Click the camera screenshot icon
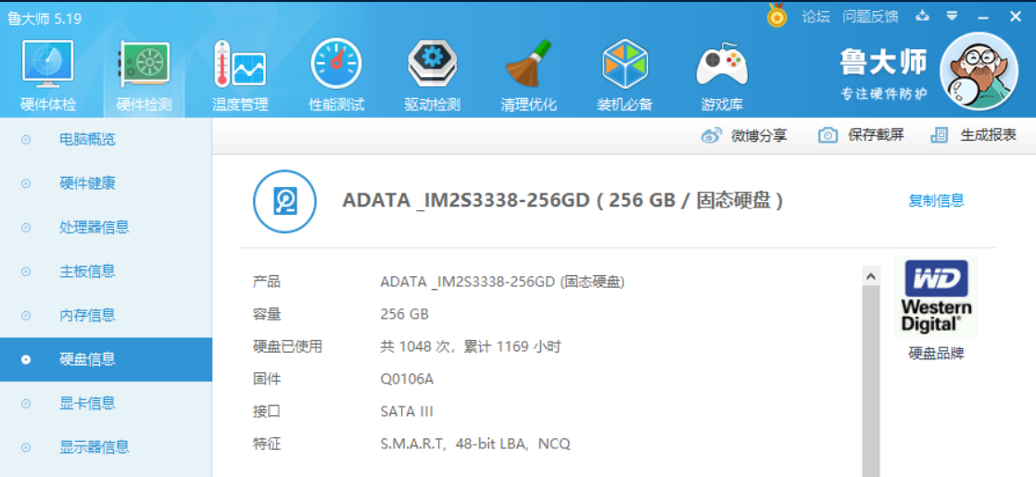This screenshot has height=477, width=1036. pyautogui.click(x=828, y=135)
